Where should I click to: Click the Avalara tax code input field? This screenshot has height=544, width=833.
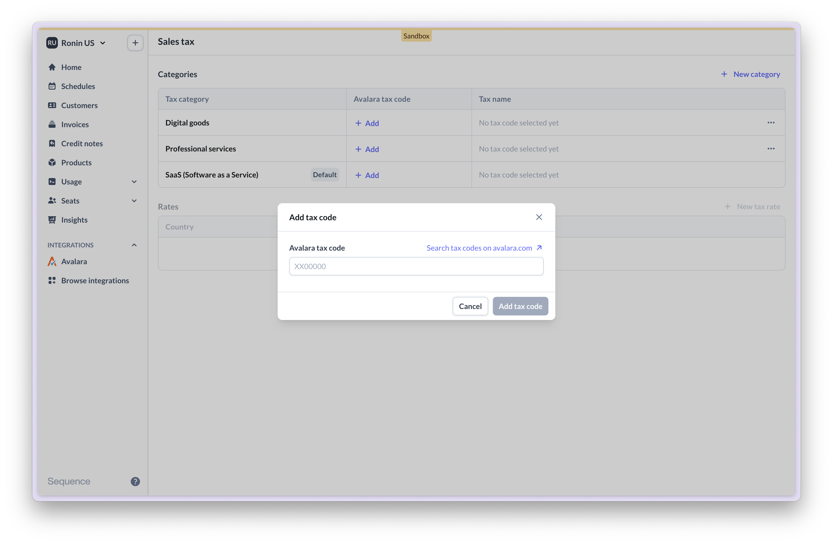coord(416,266)
